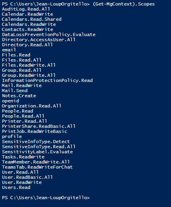This screenshot has height=207, width=171.
Task: Click the SensitiveInfoType.Detect scope
Action: (36, 142)
